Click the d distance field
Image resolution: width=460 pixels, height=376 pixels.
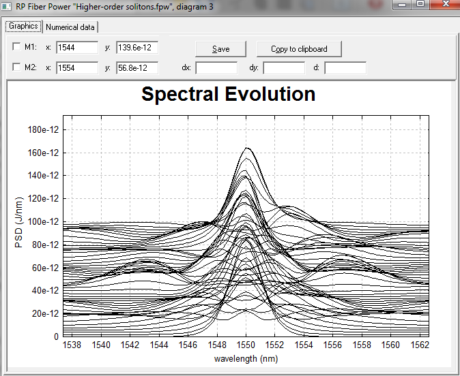345,68
